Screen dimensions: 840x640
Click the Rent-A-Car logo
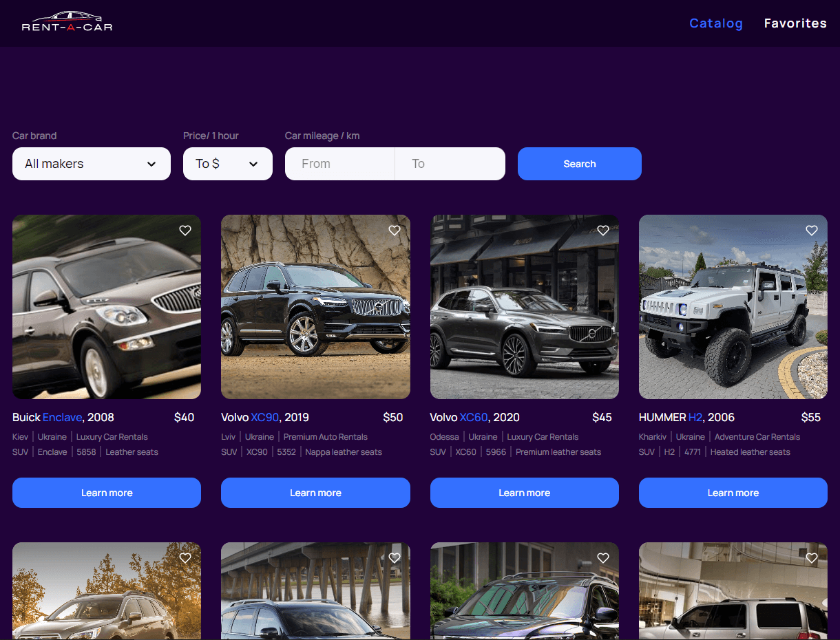pos(67,23)
